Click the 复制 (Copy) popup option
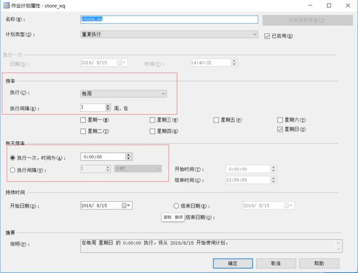Screen dimensions: 358x273 167,217
